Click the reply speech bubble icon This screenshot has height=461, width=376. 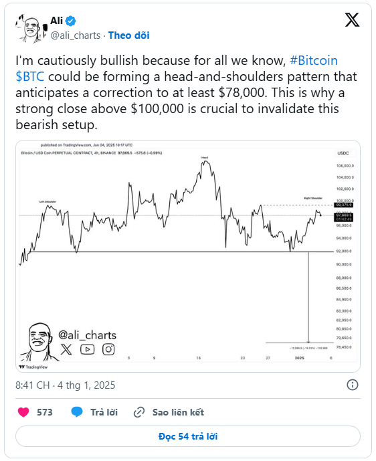coord(77,412)
